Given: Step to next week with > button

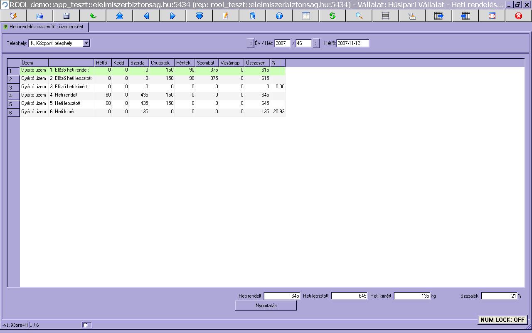Looking at the screenshot, I should coord(316,43).
